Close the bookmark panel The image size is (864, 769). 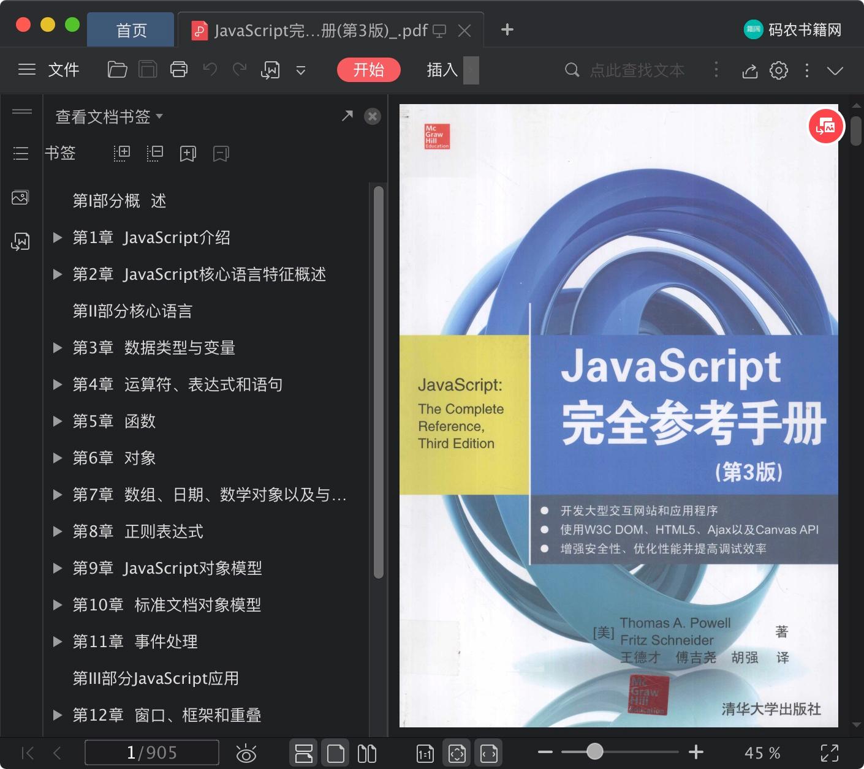(373, 116)
